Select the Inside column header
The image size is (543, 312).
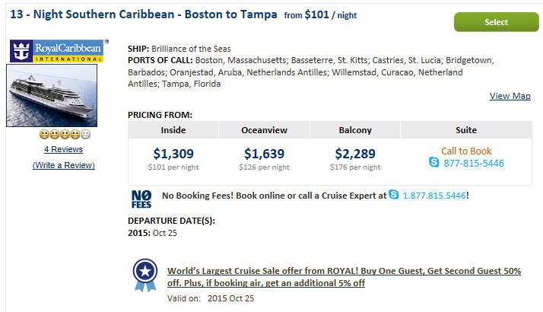click(173, 130)
